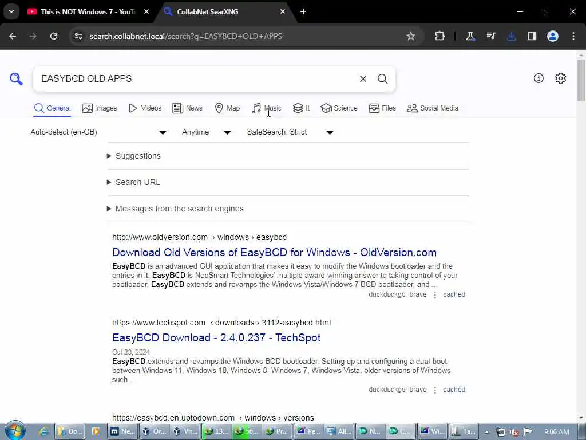
Task: Click the techspot.com result URL
Action: (221, 323)
